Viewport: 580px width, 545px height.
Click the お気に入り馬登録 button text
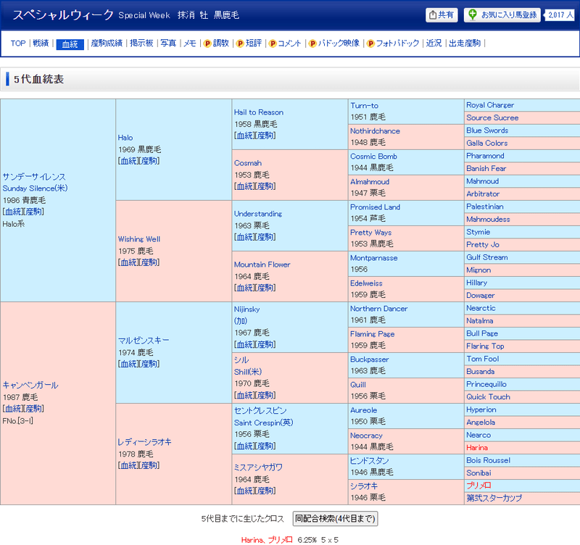tap(509, 15)
